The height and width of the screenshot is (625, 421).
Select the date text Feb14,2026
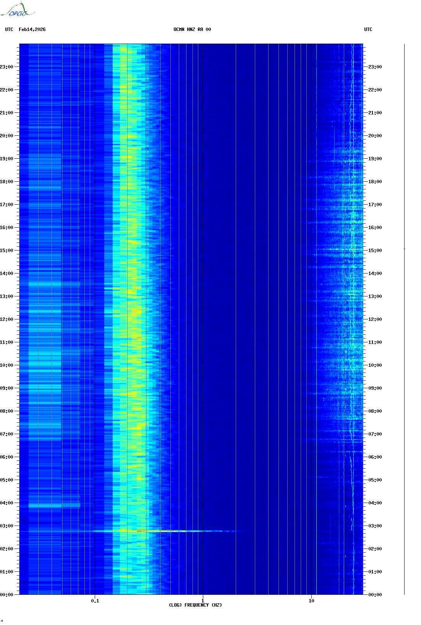(32, 29)
